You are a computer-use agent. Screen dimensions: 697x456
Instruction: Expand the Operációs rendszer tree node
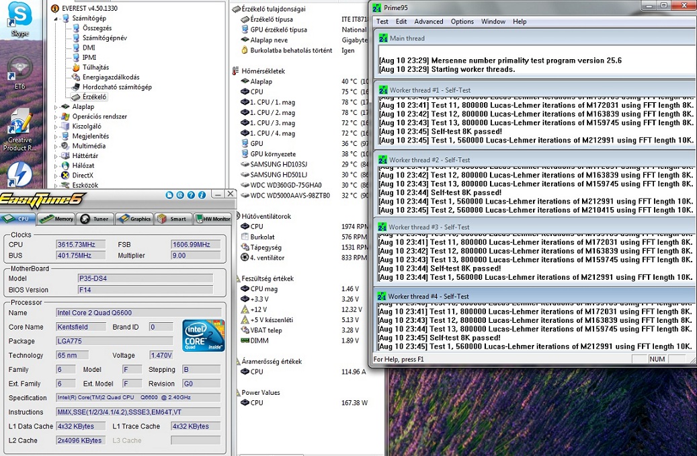(56, 116)
